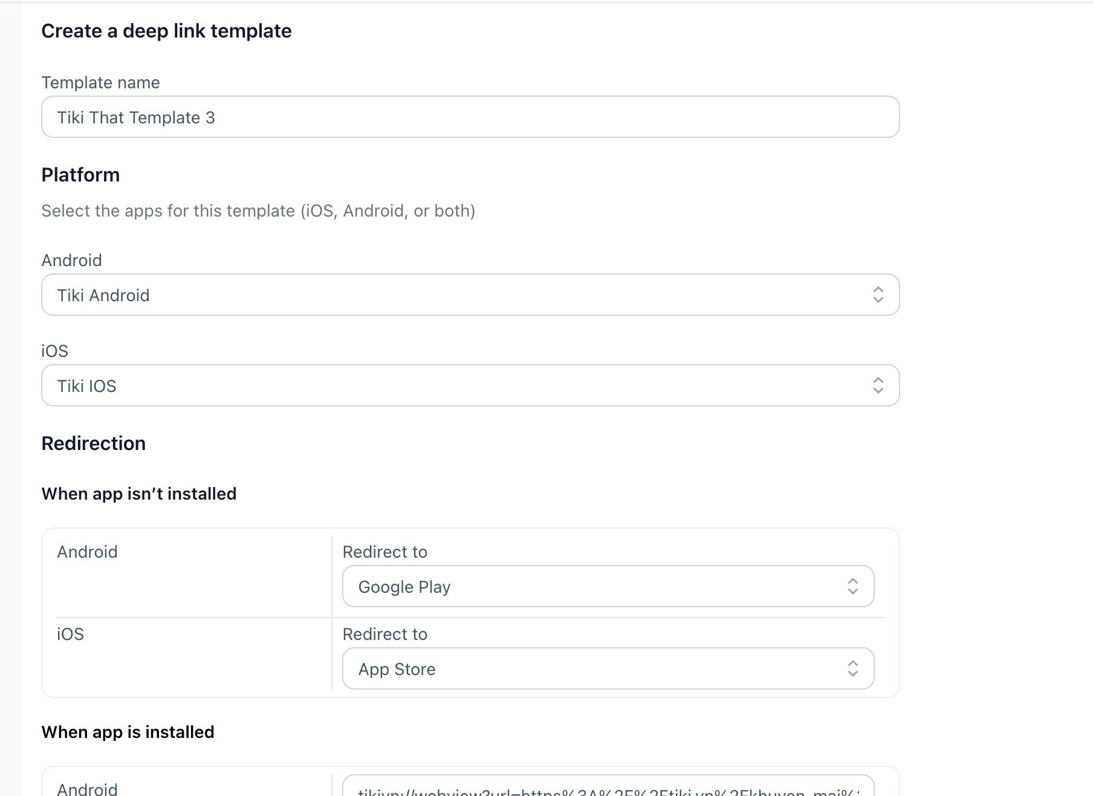The height and width of the screenshot is (796, 1093).
Task: Click the 'Redirection' section heading
Action: click(94, 443)
